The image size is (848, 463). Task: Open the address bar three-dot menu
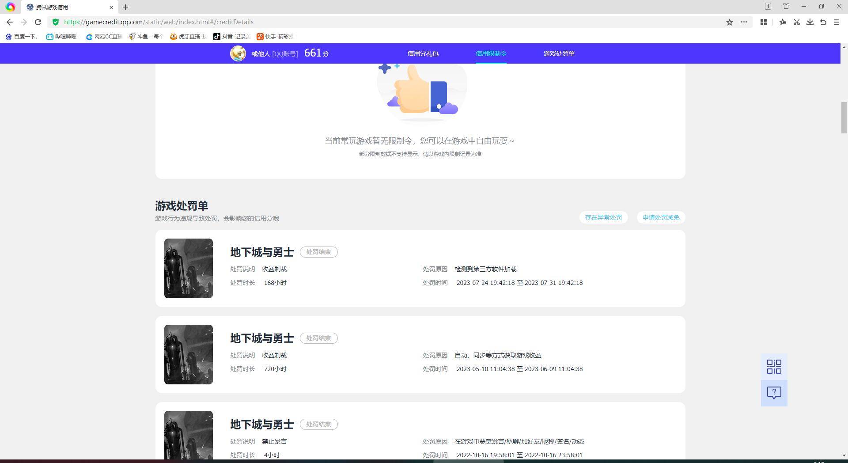(744, 22)
